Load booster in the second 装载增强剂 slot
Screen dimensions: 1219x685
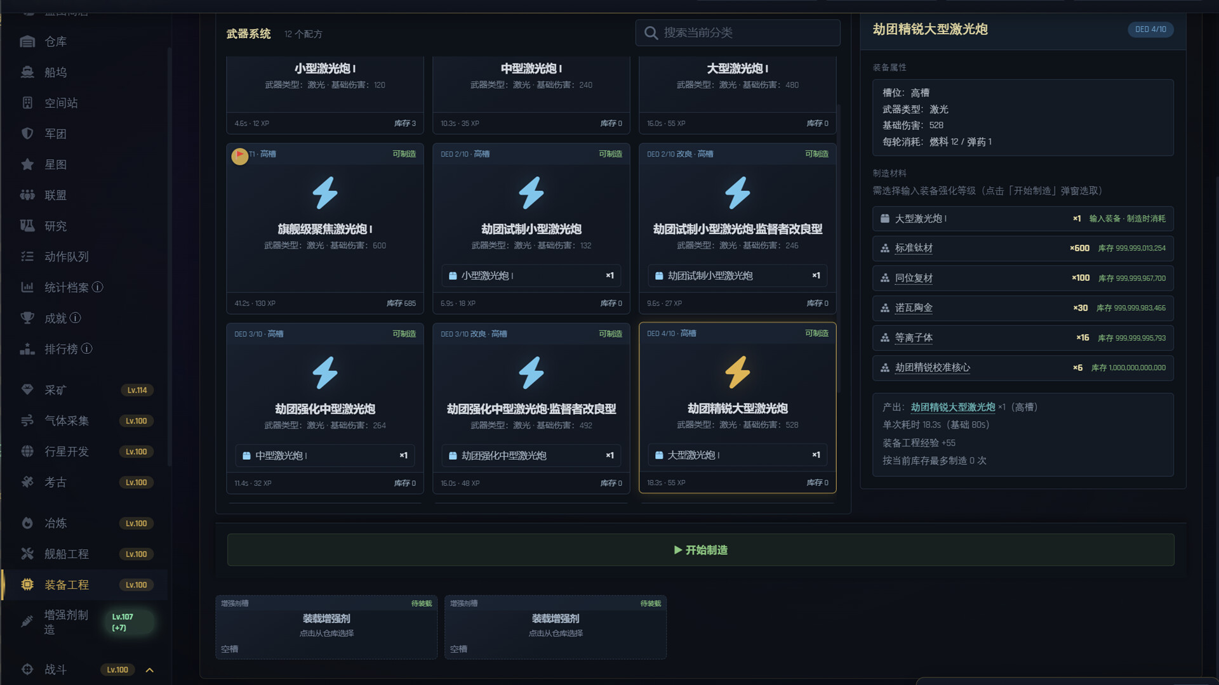[556, 627]
